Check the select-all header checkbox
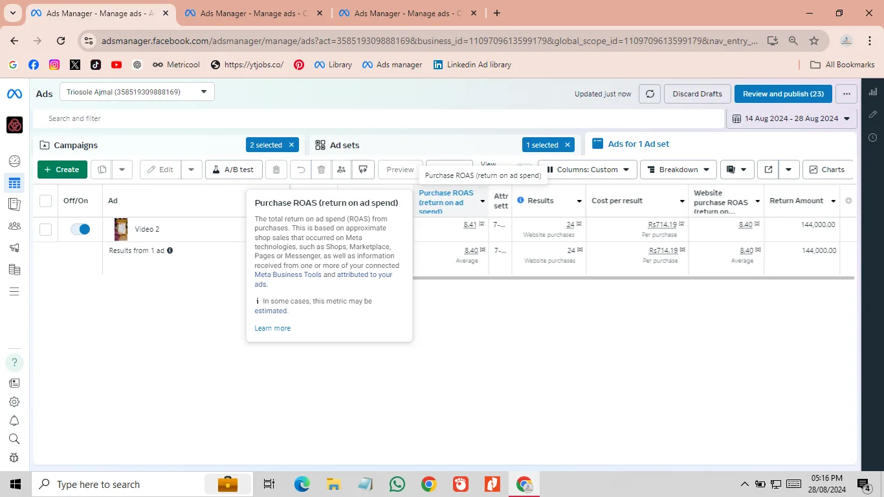The width and height of the screenshot is (884, 497). [45, 201]
